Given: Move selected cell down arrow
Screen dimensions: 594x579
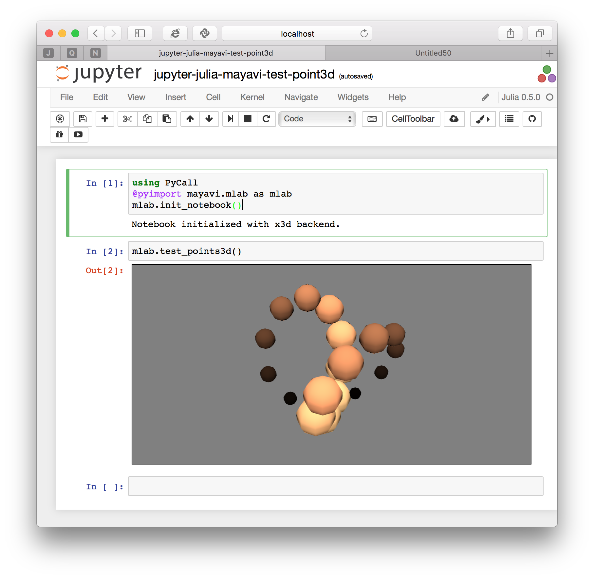Looking at the screenshot, I should point(209,119).
